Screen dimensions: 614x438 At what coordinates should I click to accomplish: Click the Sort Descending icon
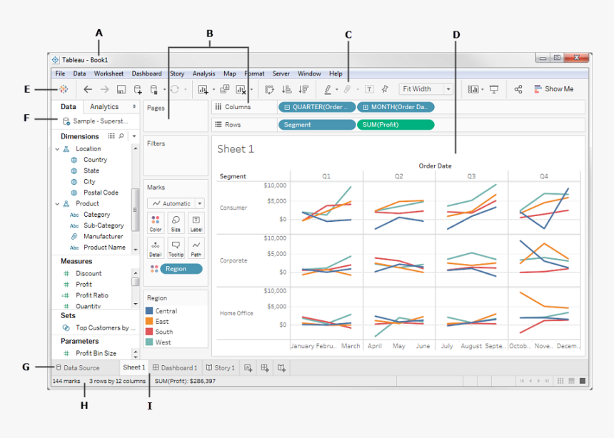click(x=303, y=89)
